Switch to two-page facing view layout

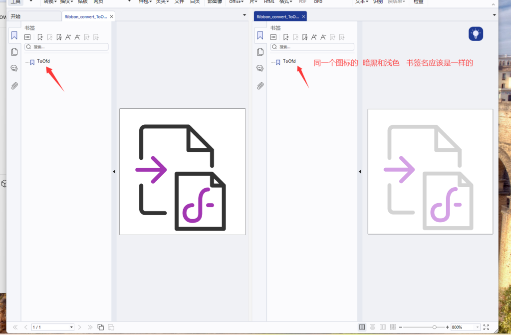(x=383, y=327)
